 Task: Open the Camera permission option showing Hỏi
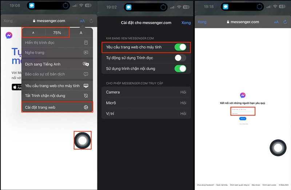click(x=146, y=92)
